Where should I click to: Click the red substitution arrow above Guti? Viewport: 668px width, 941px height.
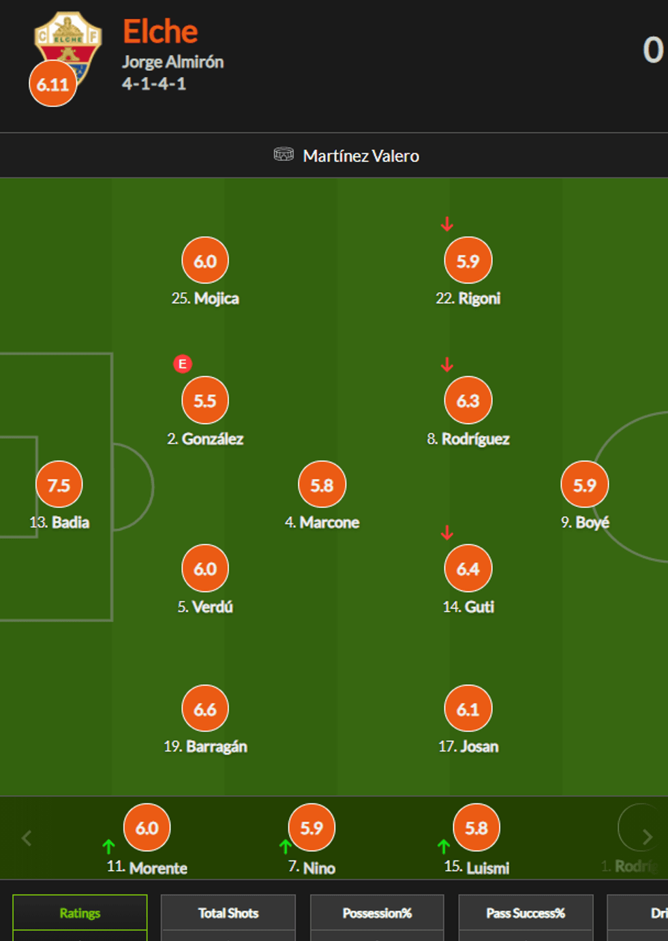[x=447, y=532]
